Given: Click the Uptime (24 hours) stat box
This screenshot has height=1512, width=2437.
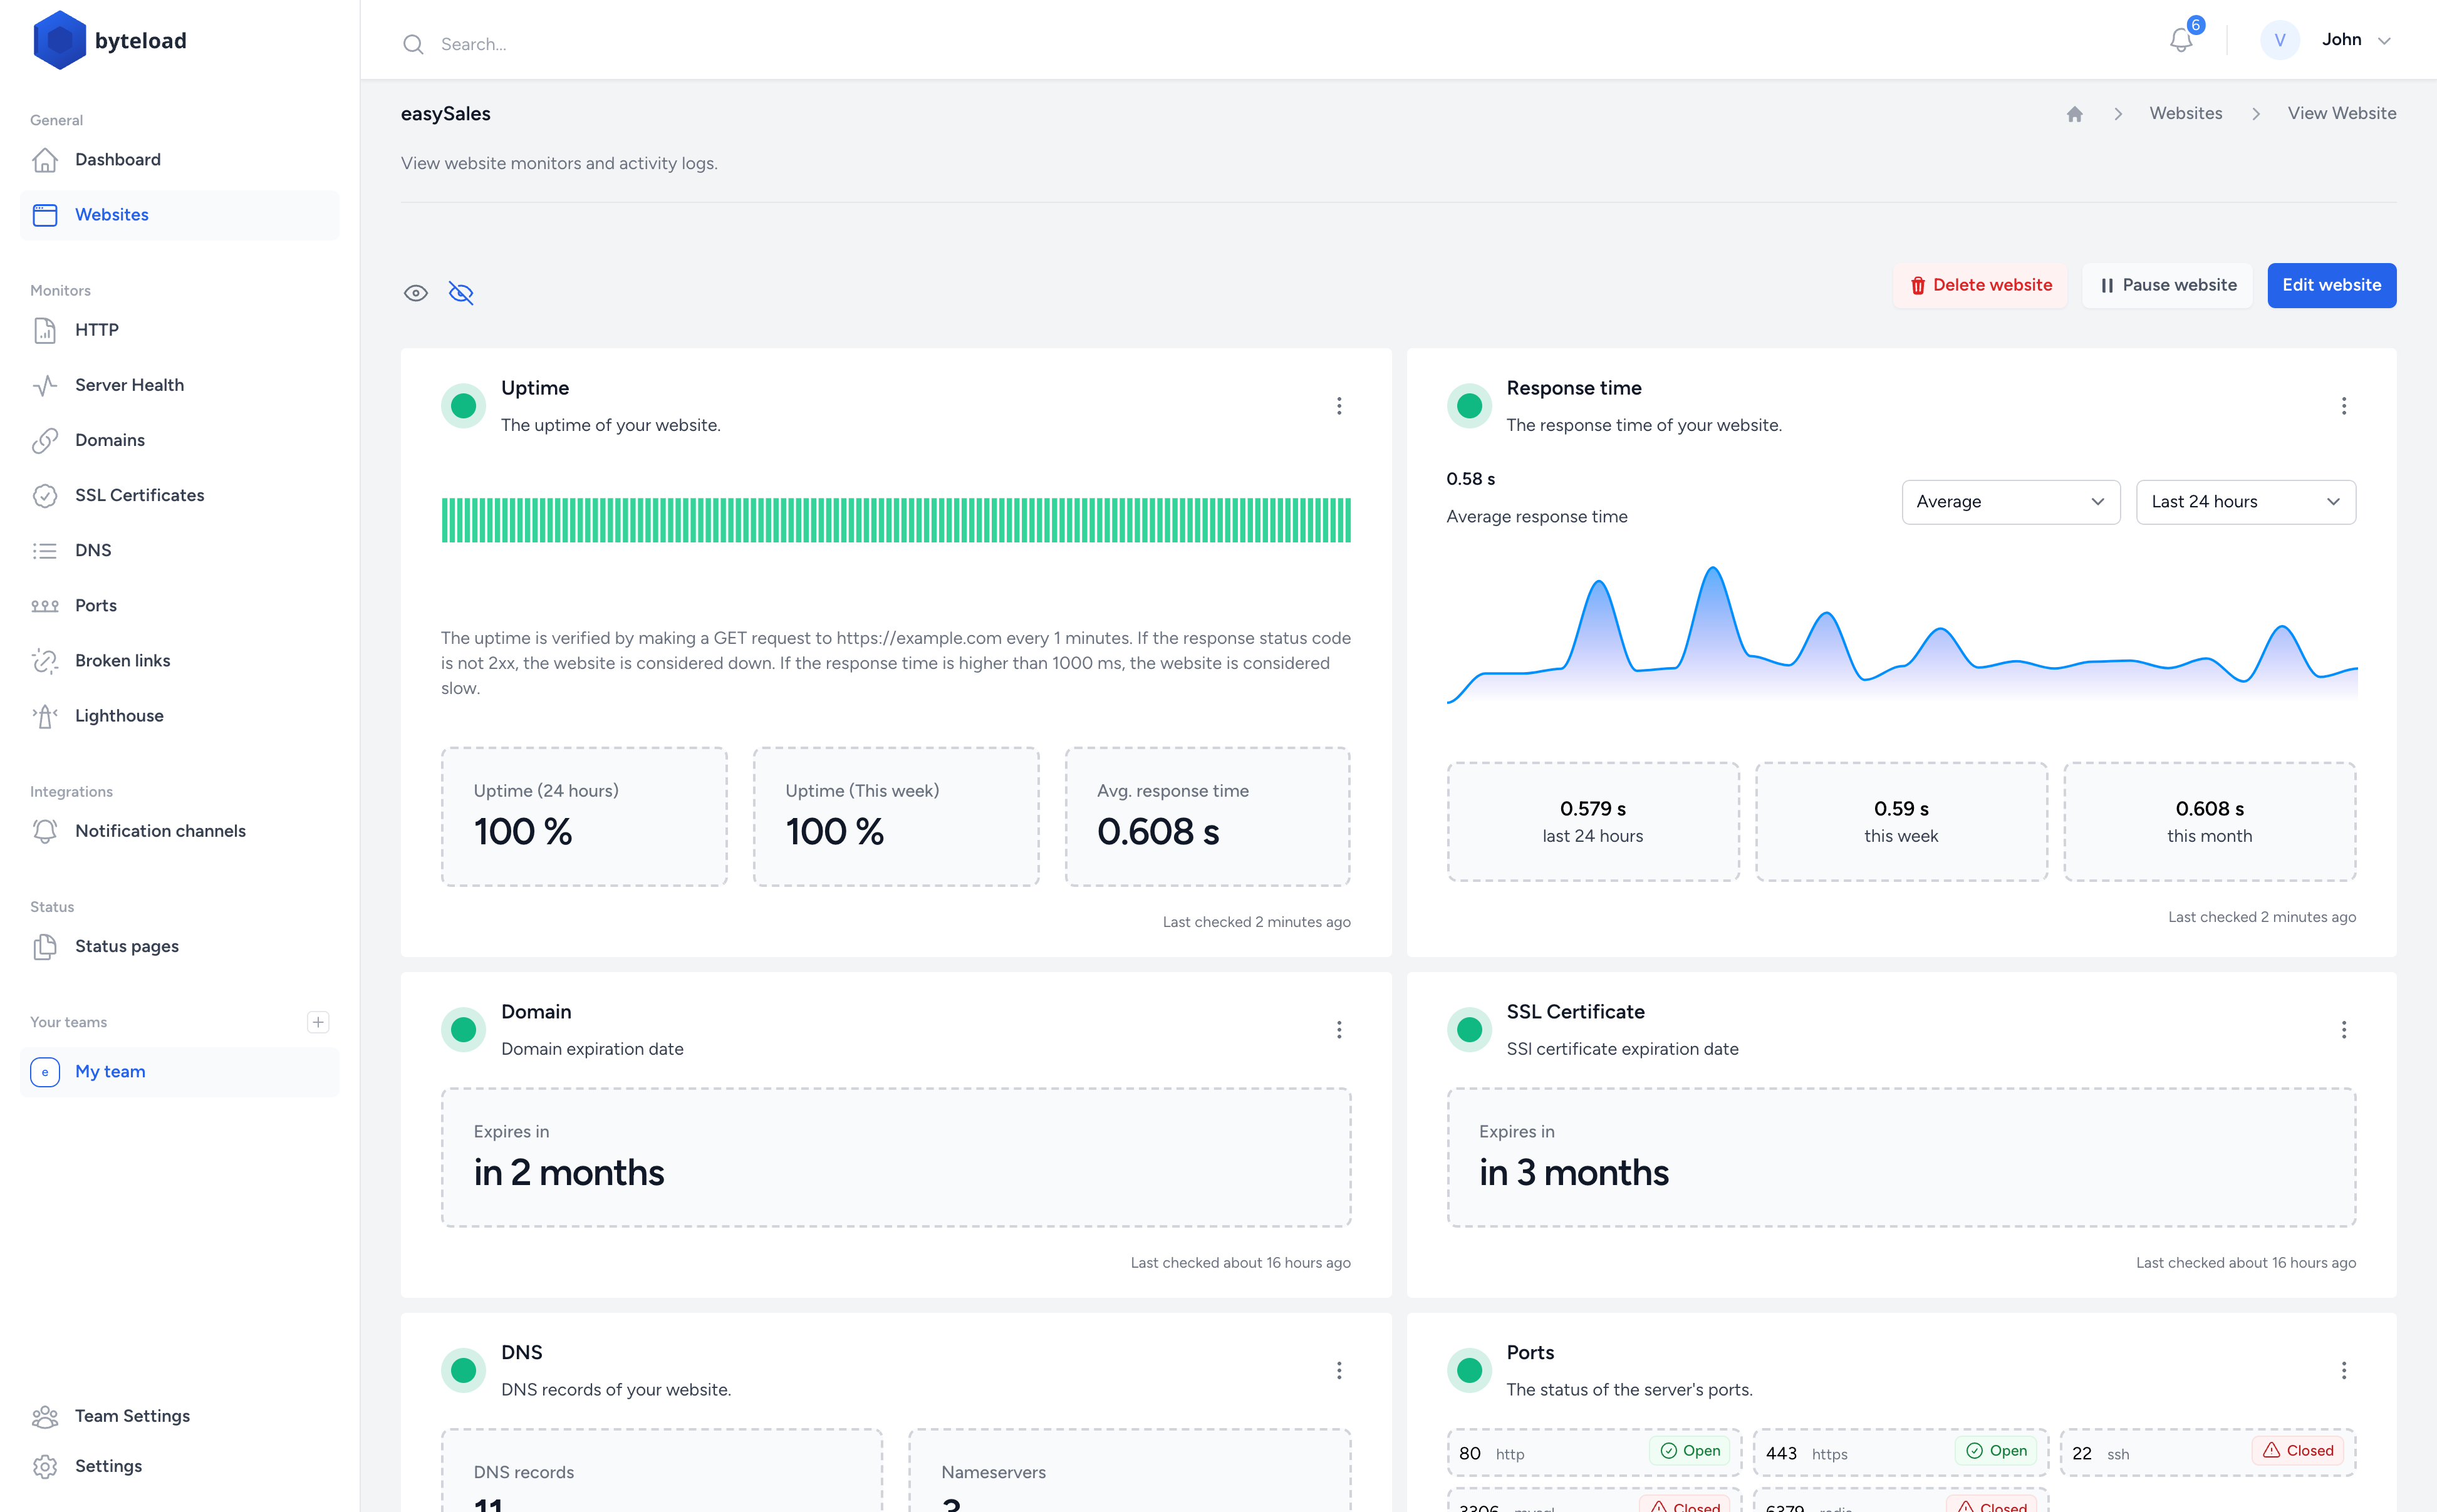Looking at the screenshot, I should pos(584,816).
